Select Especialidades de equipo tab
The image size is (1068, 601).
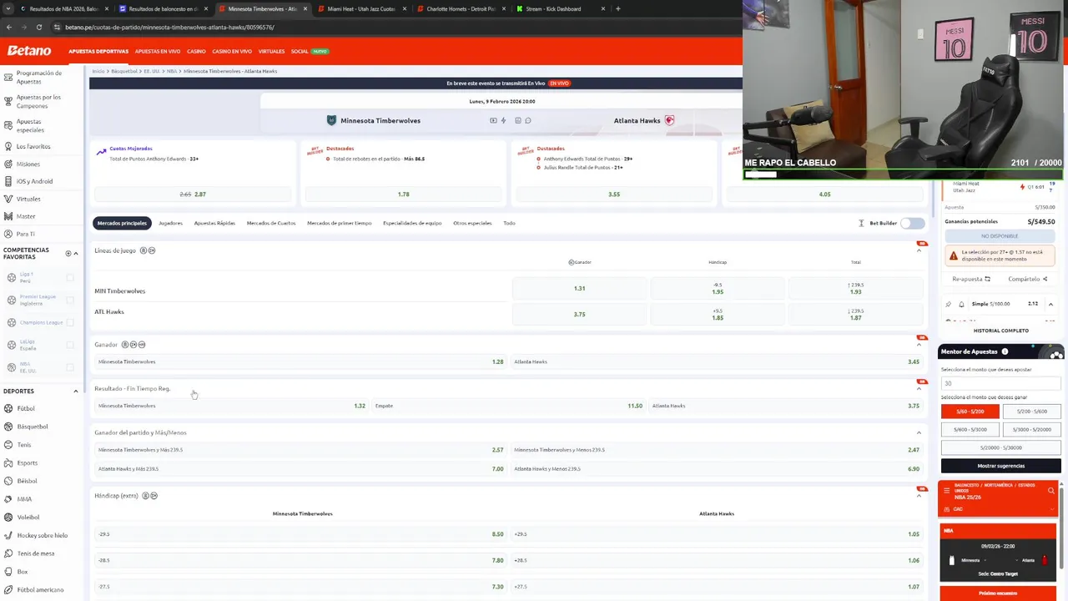(412, 223)
